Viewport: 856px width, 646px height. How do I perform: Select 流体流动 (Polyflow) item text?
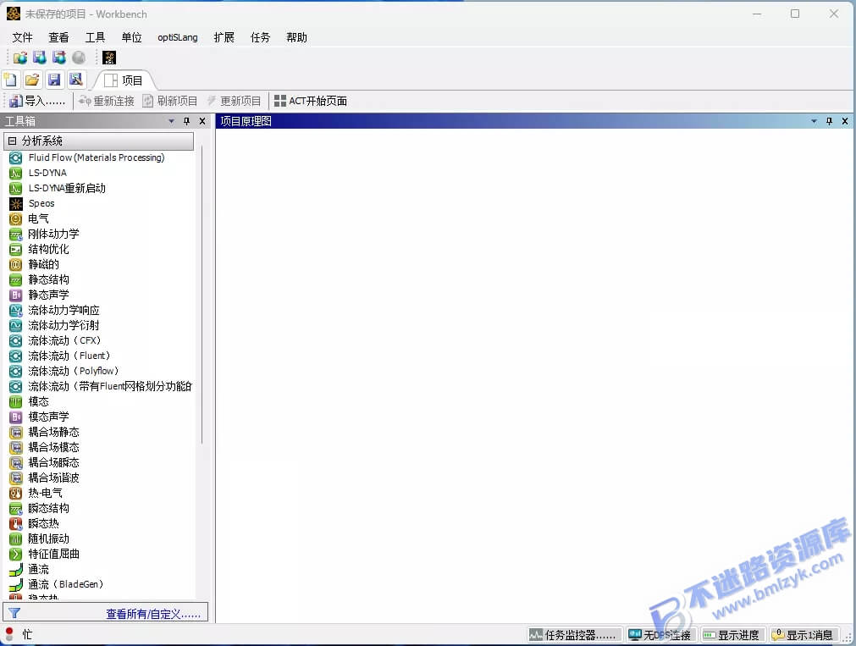coord(73,372)
